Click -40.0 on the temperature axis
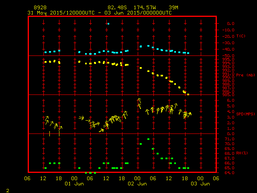Screen dimensions: 257x193 [x=228, y=49]
